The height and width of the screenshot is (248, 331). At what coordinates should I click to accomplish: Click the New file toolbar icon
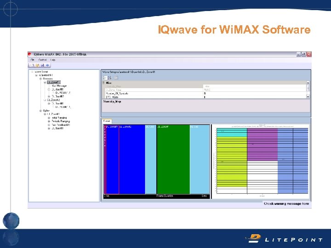coord(33,65)
